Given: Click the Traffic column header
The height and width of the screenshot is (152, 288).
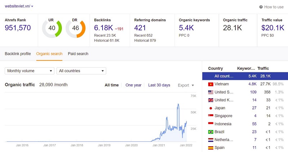Looking at the screenshot, I should [263, 68].
